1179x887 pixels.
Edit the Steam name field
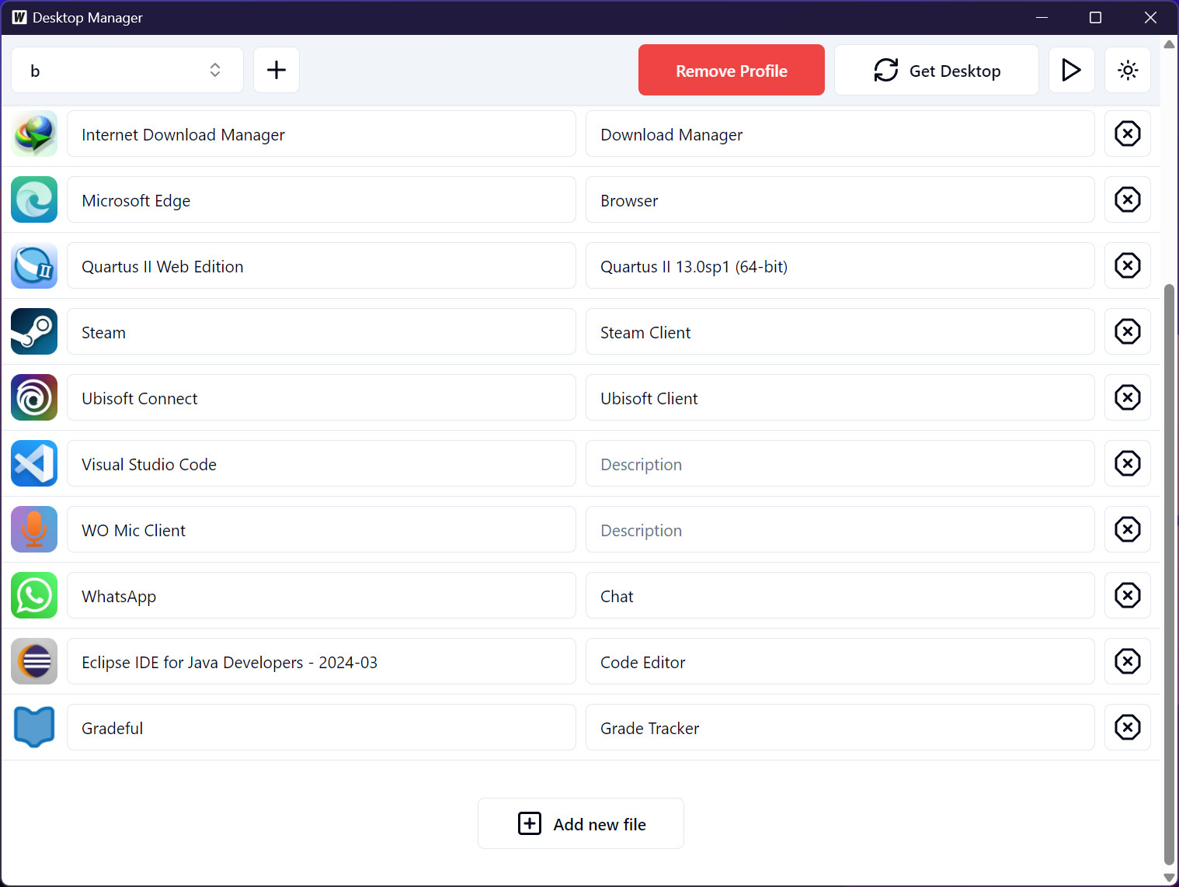point(322,331)
